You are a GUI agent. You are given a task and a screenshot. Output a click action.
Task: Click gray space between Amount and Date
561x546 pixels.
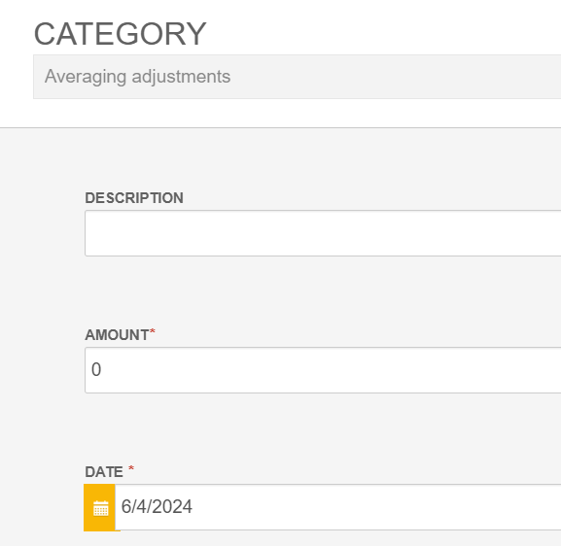pyautogui.click(x=323, y=428)
